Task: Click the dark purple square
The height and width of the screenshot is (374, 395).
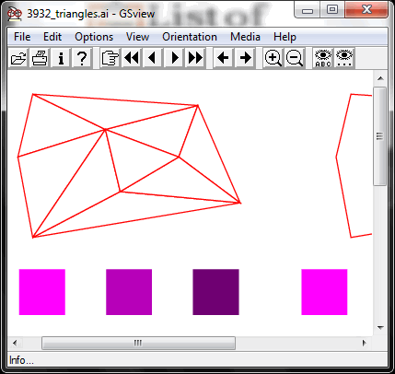Action: point(215,292)
